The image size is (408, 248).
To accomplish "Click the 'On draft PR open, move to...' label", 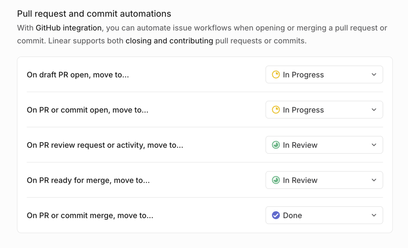I will 78,75.
